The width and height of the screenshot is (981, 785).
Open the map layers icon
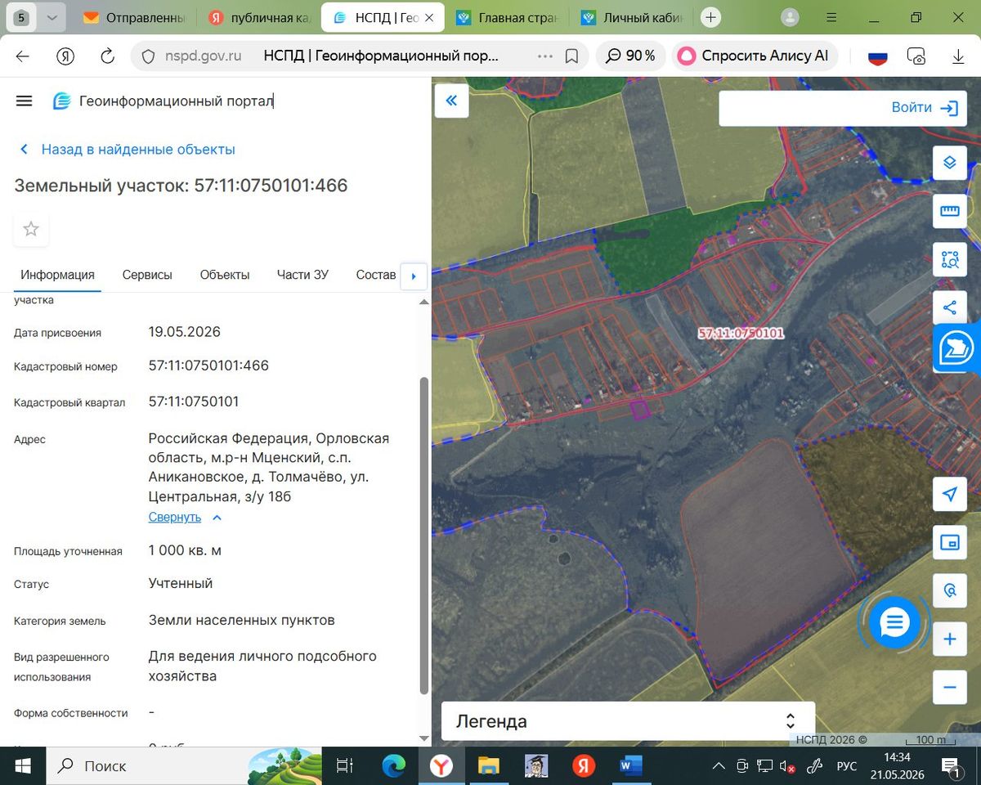pyautogui.click(x=949, y=162)
